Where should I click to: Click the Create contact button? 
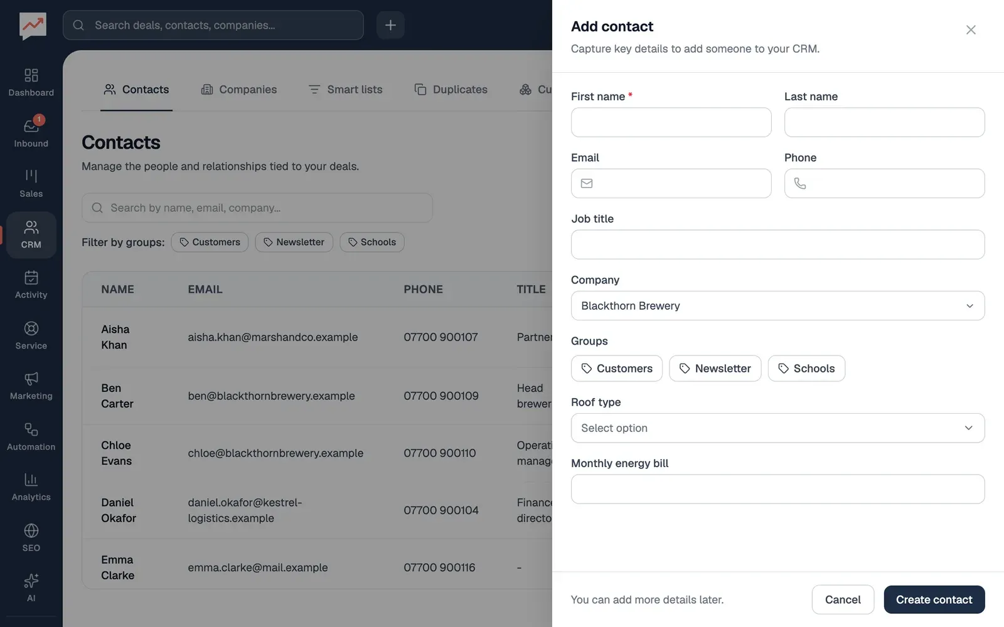(934, 600)
